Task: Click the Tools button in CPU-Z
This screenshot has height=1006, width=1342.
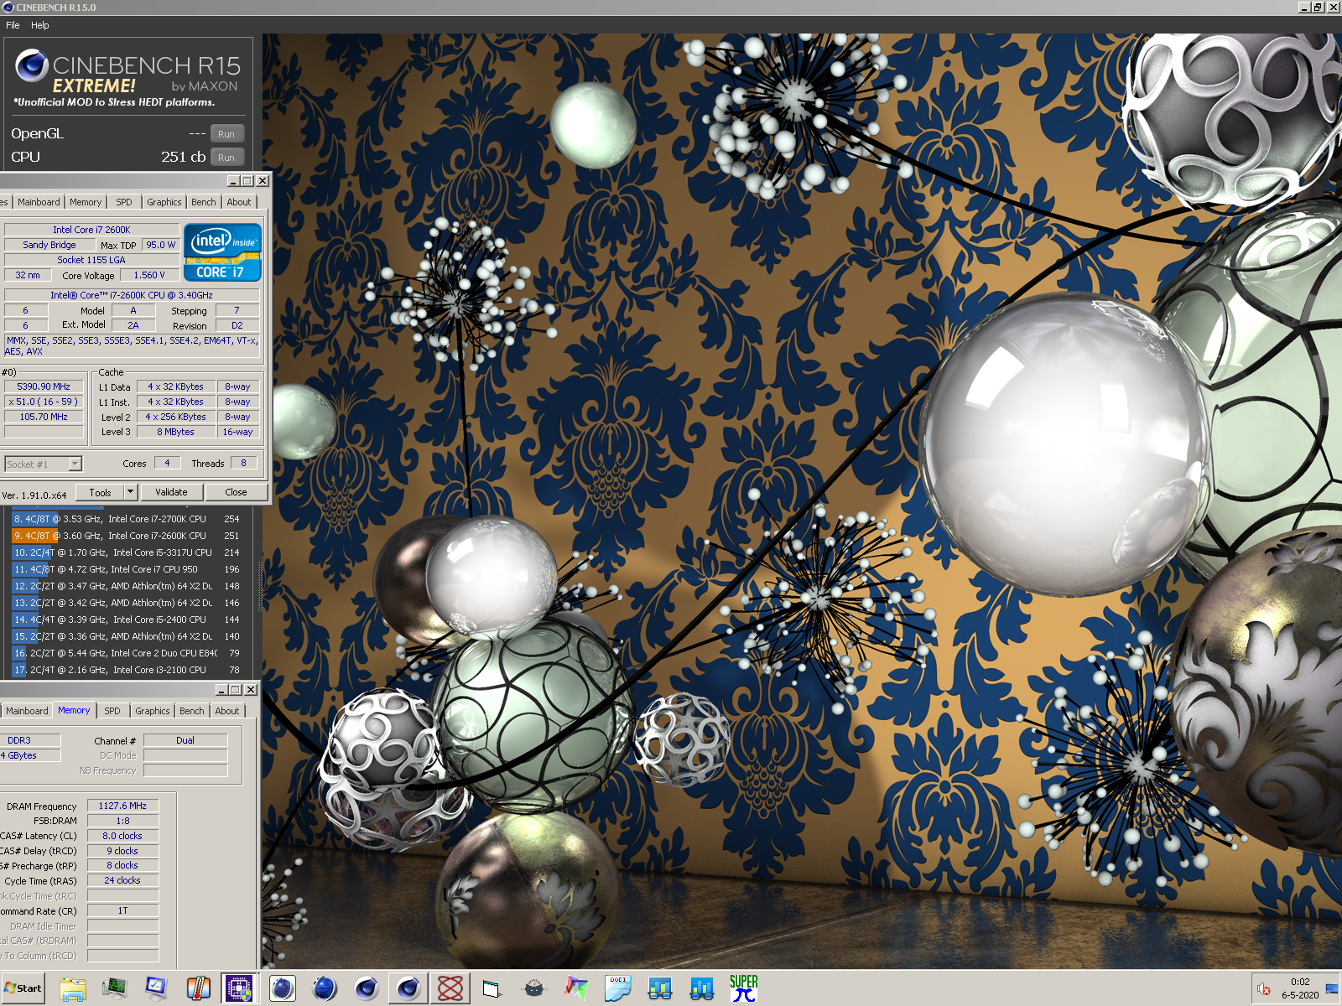Action: tap(100, 493)
